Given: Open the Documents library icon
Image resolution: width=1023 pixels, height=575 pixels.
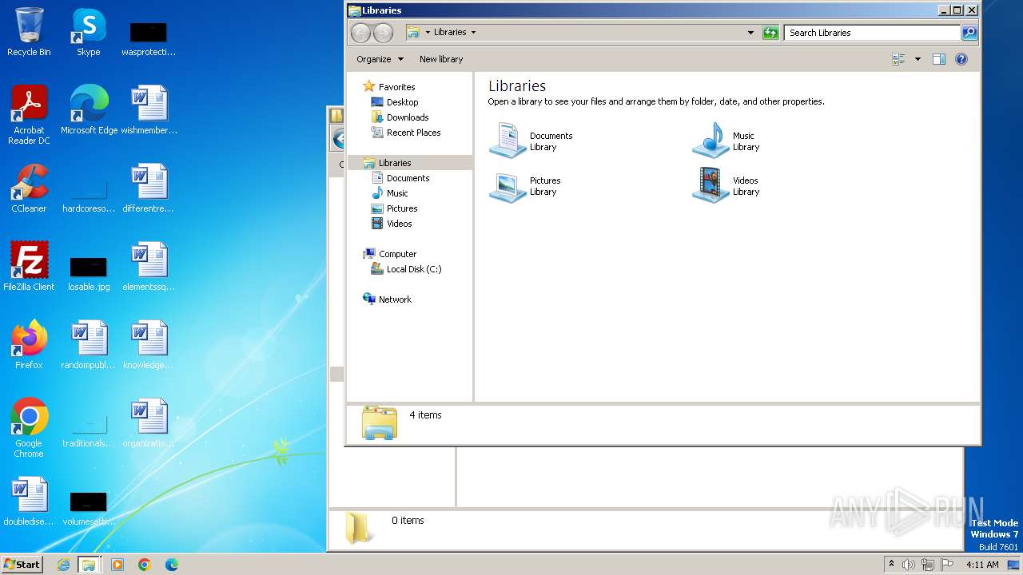Looking at the screenshot, I should [508, 140].
